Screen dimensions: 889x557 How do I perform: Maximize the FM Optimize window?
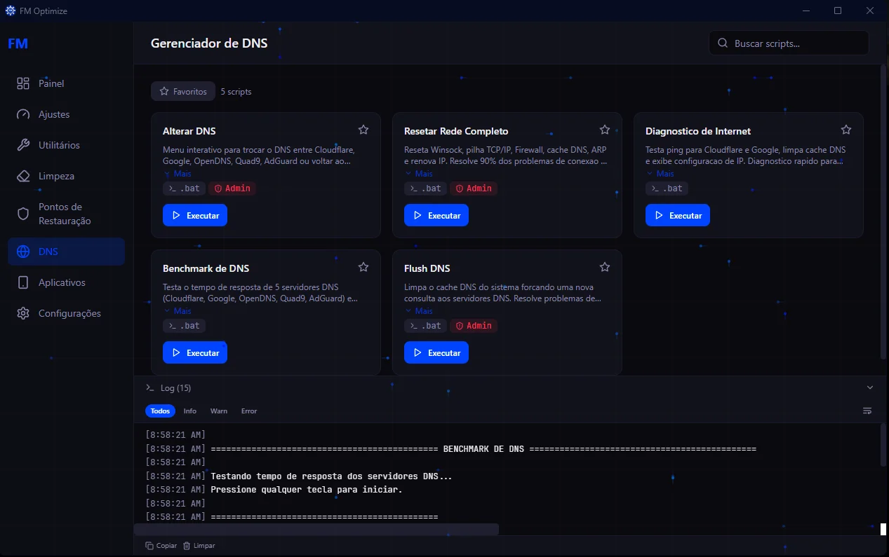(x=838, y=11)
